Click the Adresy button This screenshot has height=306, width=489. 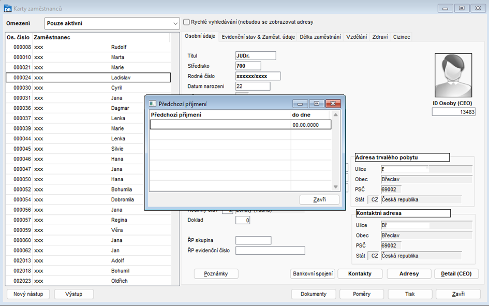pyautogui.click(x=409, y=274)
